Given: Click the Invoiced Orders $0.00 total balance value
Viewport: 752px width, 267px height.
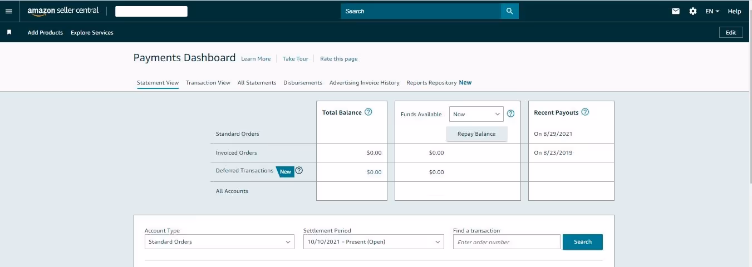Looking at the screenshot, I should coord(374,153).
